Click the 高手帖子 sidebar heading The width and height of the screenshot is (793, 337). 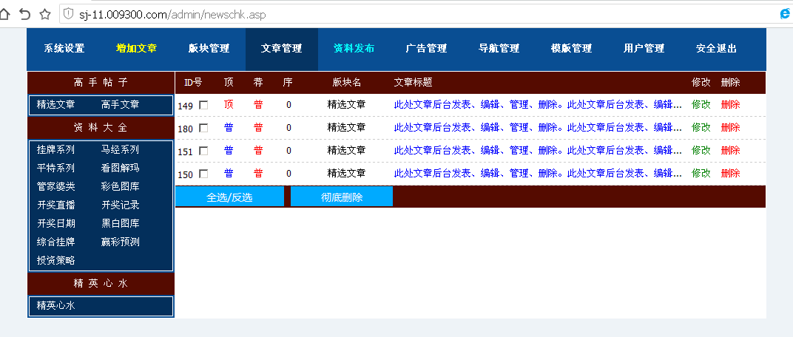pyautogui.click(x=101, y=82)
